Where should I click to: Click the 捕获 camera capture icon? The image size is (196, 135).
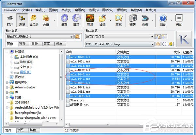pos(133,18)
